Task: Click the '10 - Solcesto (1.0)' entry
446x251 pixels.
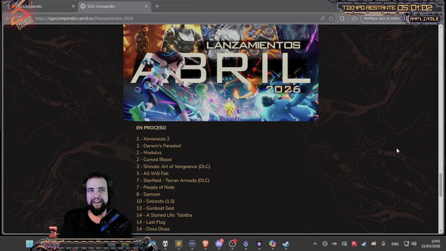Action: click(x=155, y=201)
